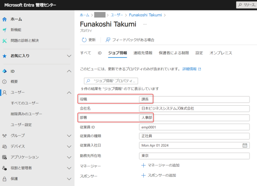Click the リソース search box at top
The height and width of the screenshot is (186, 257).
[247, 5]
